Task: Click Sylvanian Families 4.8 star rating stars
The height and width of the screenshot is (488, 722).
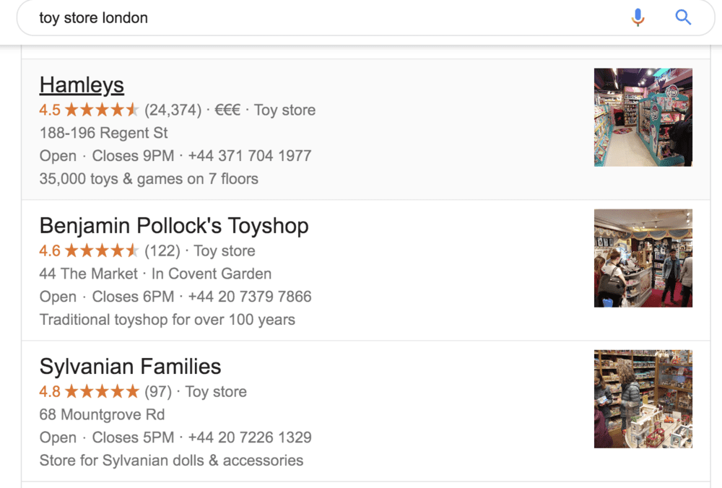Action: coord(102,392)
